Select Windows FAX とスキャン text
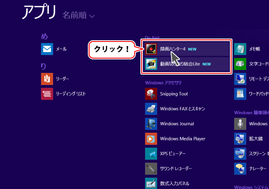This screenshot has width=269, height=189. [182, 109]
